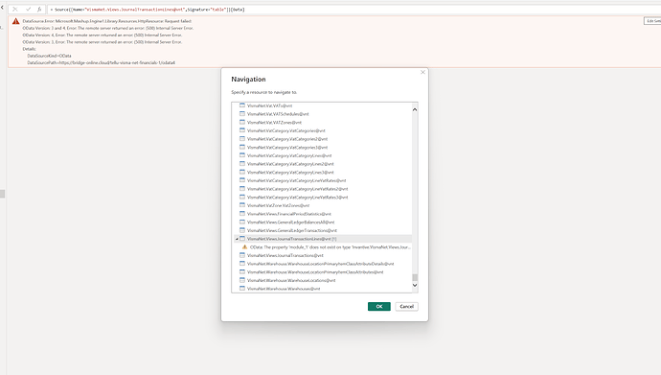Click the scroll down arrow in resource list
Viewport: 661px width, 375px height.
(x=415, y=285)
